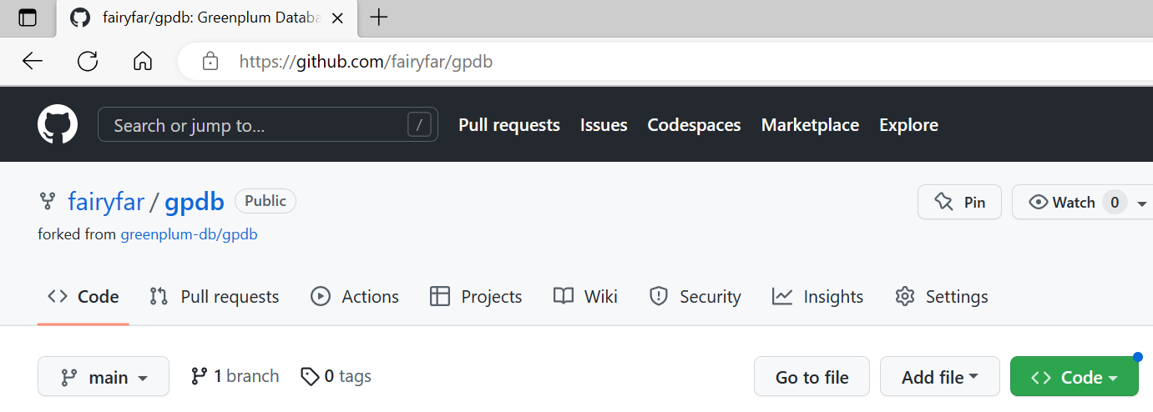Viewport: 1153px width, 412px height.
Task: Open the Insights tab
Action: pos(817,297)
